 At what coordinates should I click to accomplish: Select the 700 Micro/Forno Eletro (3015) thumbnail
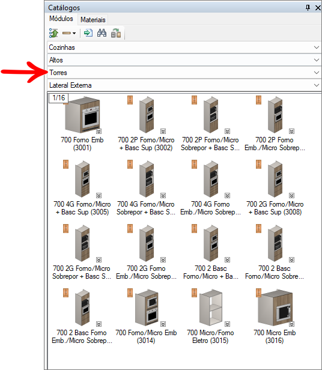tap(211, 308)
